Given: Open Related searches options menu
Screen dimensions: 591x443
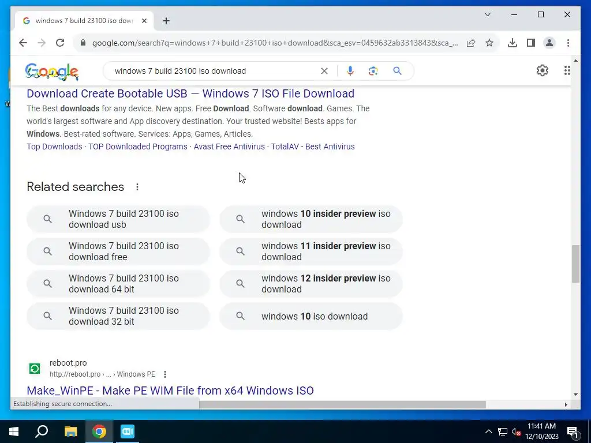Looking at the screenshot, I should click(x=137, y=187).
